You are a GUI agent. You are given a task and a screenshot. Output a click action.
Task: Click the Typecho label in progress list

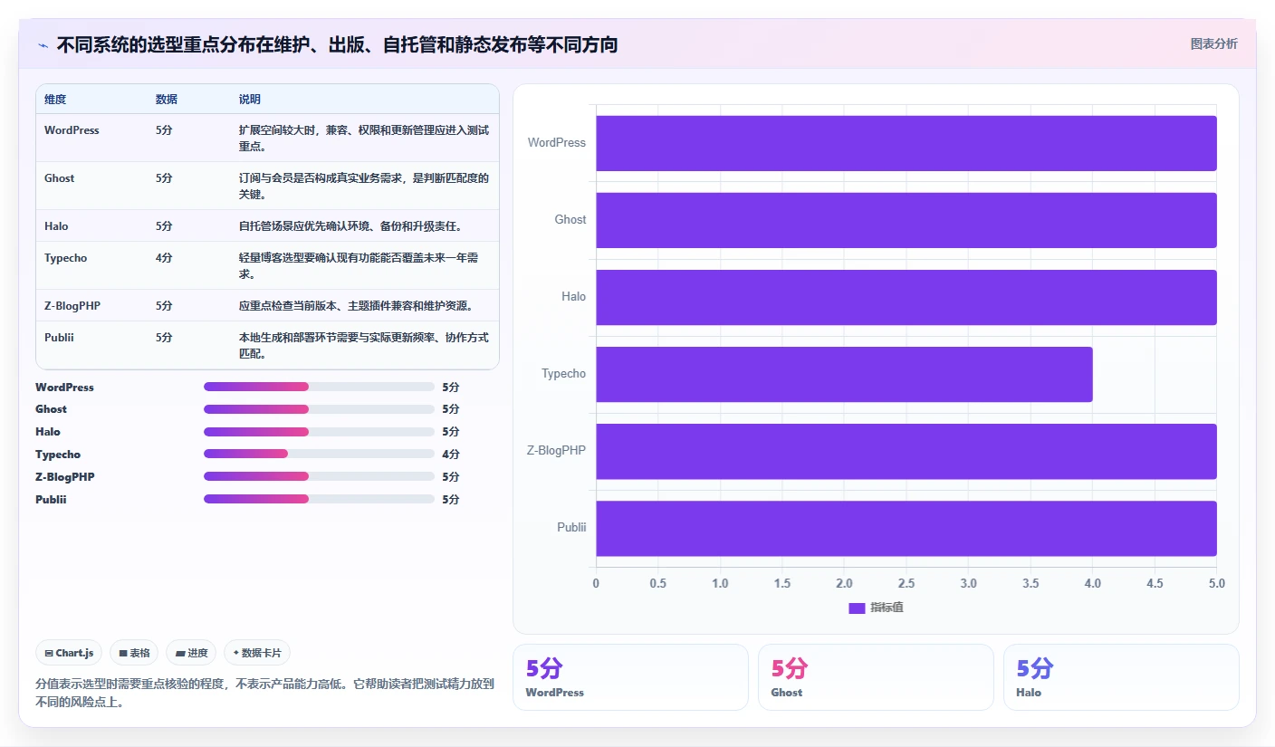tap(58, 454)
